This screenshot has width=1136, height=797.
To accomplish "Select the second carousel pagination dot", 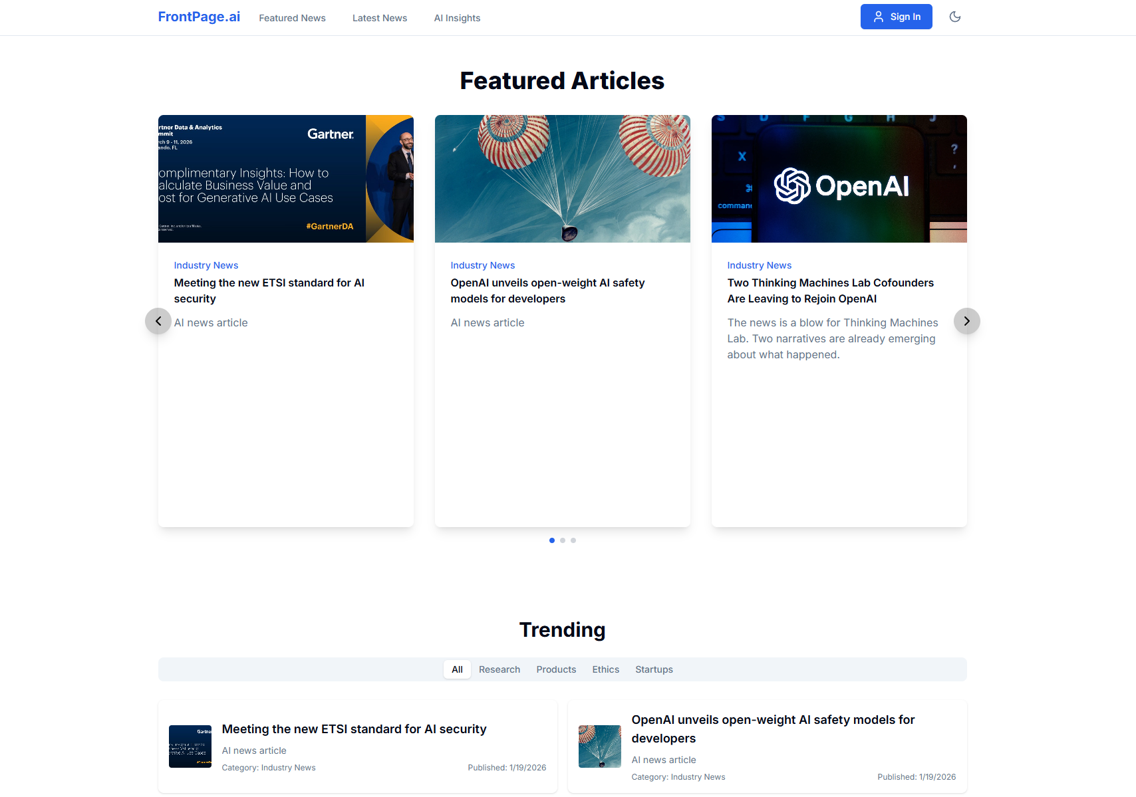I will [x=562, y=540].
